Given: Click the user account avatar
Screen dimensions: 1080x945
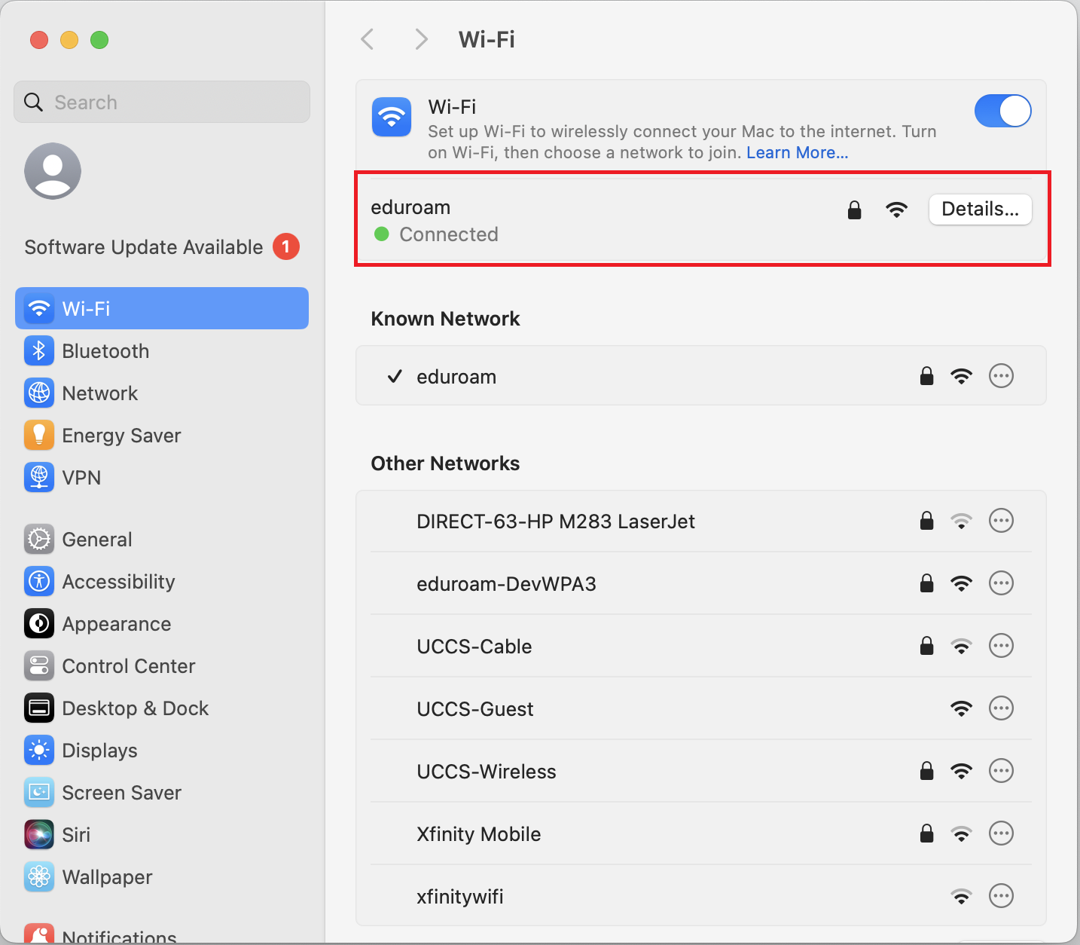Looking at the screenshot, I should pyautogui.click(x=53, y=171).
